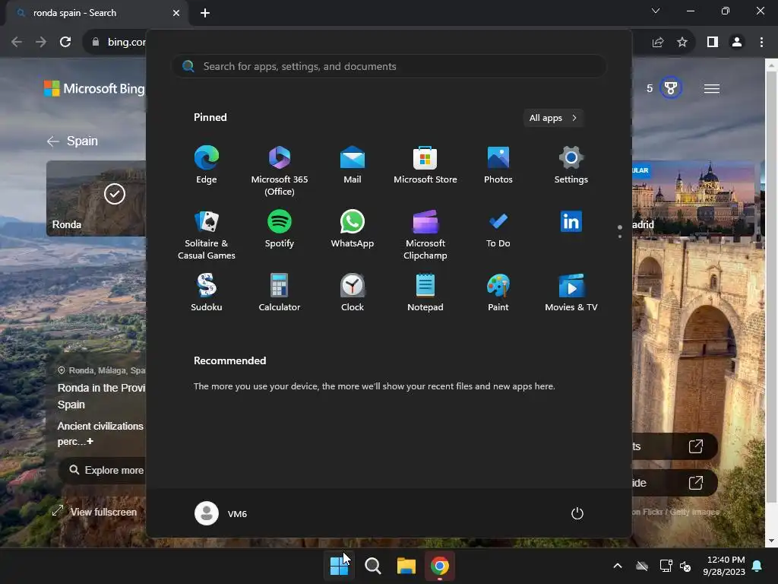Click the taskbar clock showing 12:40 PM
This screenshot has height=584, width=778.
[724, 566]
